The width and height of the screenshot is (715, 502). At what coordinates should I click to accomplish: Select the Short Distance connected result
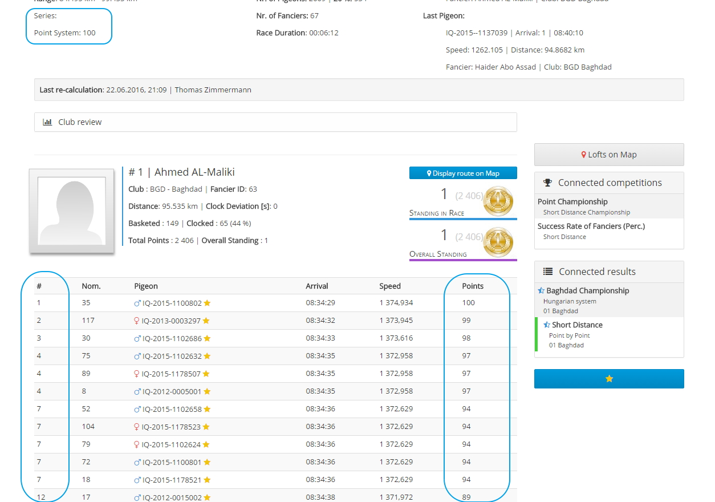pyautogui.click(x=577, y=325)
